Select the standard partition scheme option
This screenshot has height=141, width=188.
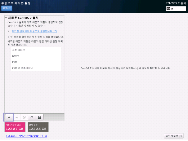tap(36, 50)
